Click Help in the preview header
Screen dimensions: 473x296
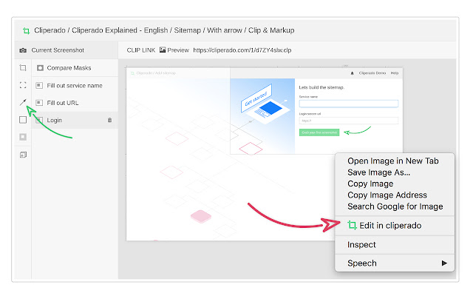(x=395, y=73)
